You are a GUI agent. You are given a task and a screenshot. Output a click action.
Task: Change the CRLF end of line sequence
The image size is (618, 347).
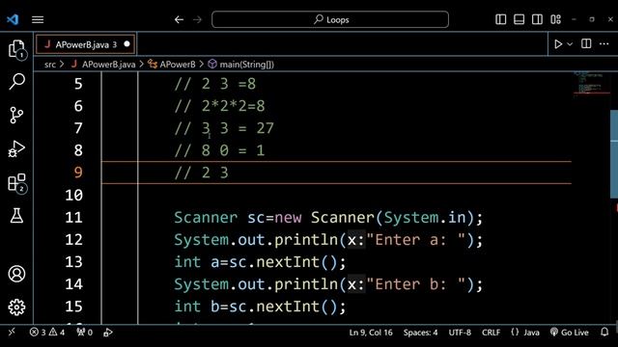[x=491, y=333]
